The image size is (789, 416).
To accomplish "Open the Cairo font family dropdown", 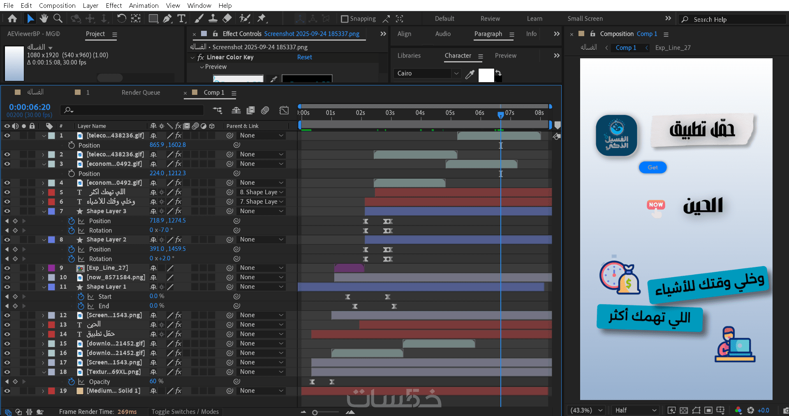I will pos(427,74).
